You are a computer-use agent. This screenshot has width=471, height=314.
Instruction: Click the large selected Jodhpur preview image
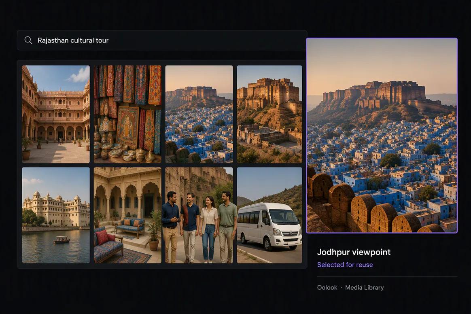(382, 135)
